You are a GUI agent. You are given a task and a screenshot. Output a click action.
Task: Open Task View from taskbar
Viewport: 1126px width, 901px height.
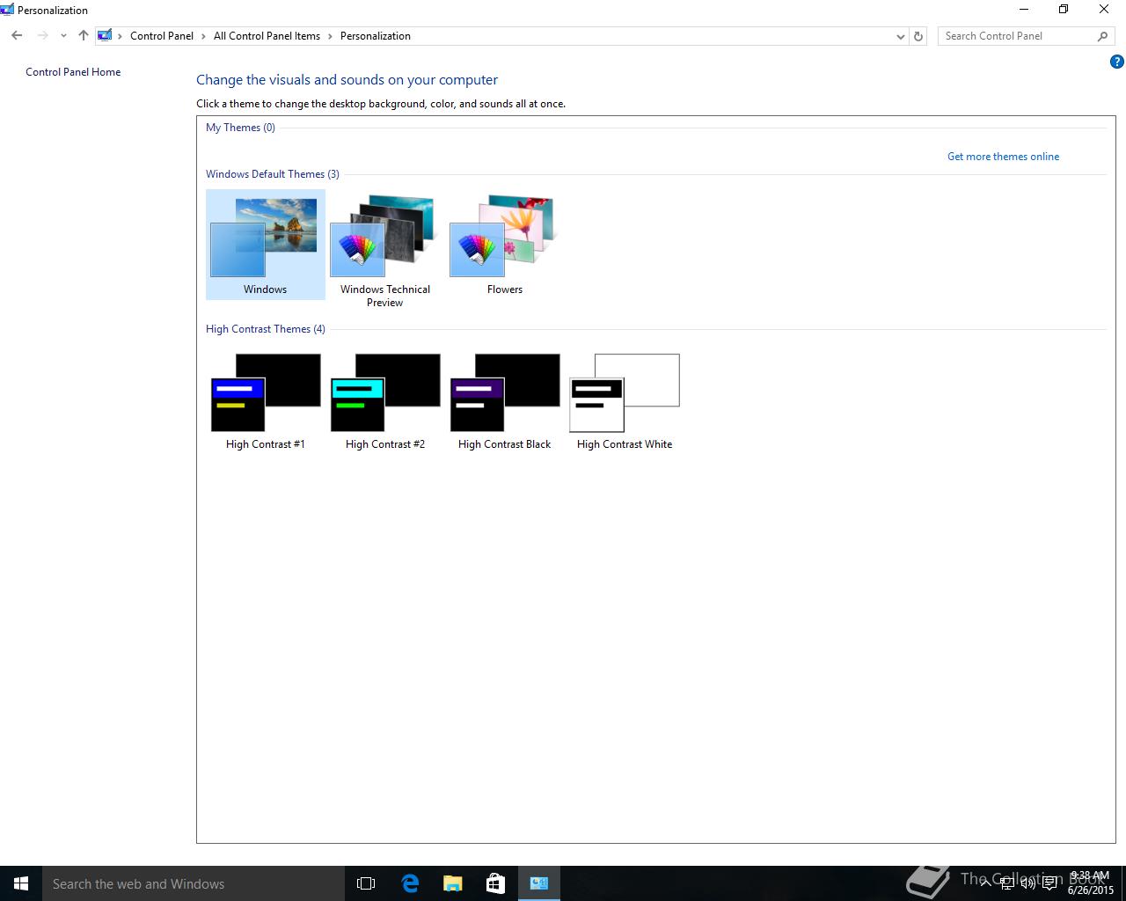(x=366, y=883)
